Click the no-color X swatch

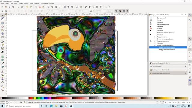click(1, 98)
